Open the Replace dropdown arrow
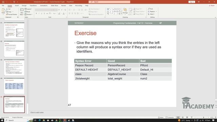 point(156,12)
